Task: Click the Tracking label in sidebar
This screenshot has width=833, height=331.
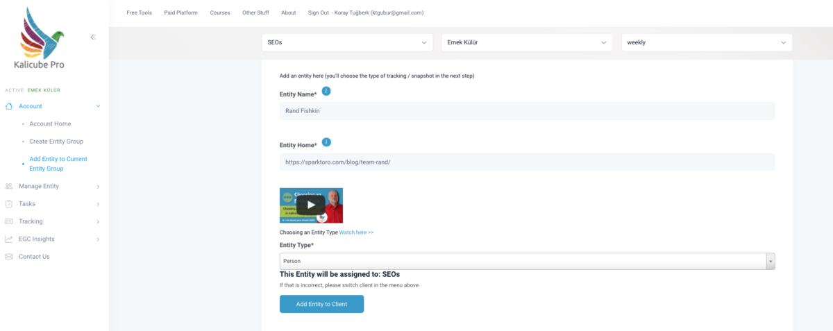Action: (31, 221)
